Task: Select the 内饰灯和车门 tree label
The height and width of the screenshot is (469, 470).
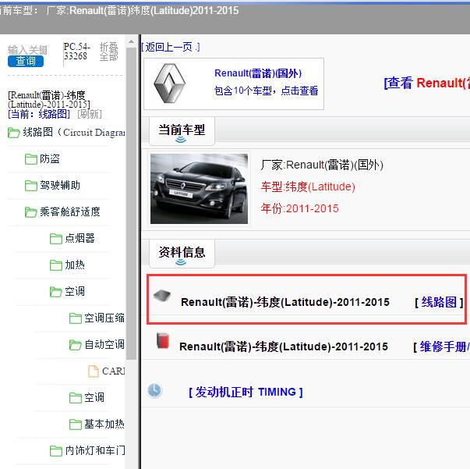Action: pos(95,450)
